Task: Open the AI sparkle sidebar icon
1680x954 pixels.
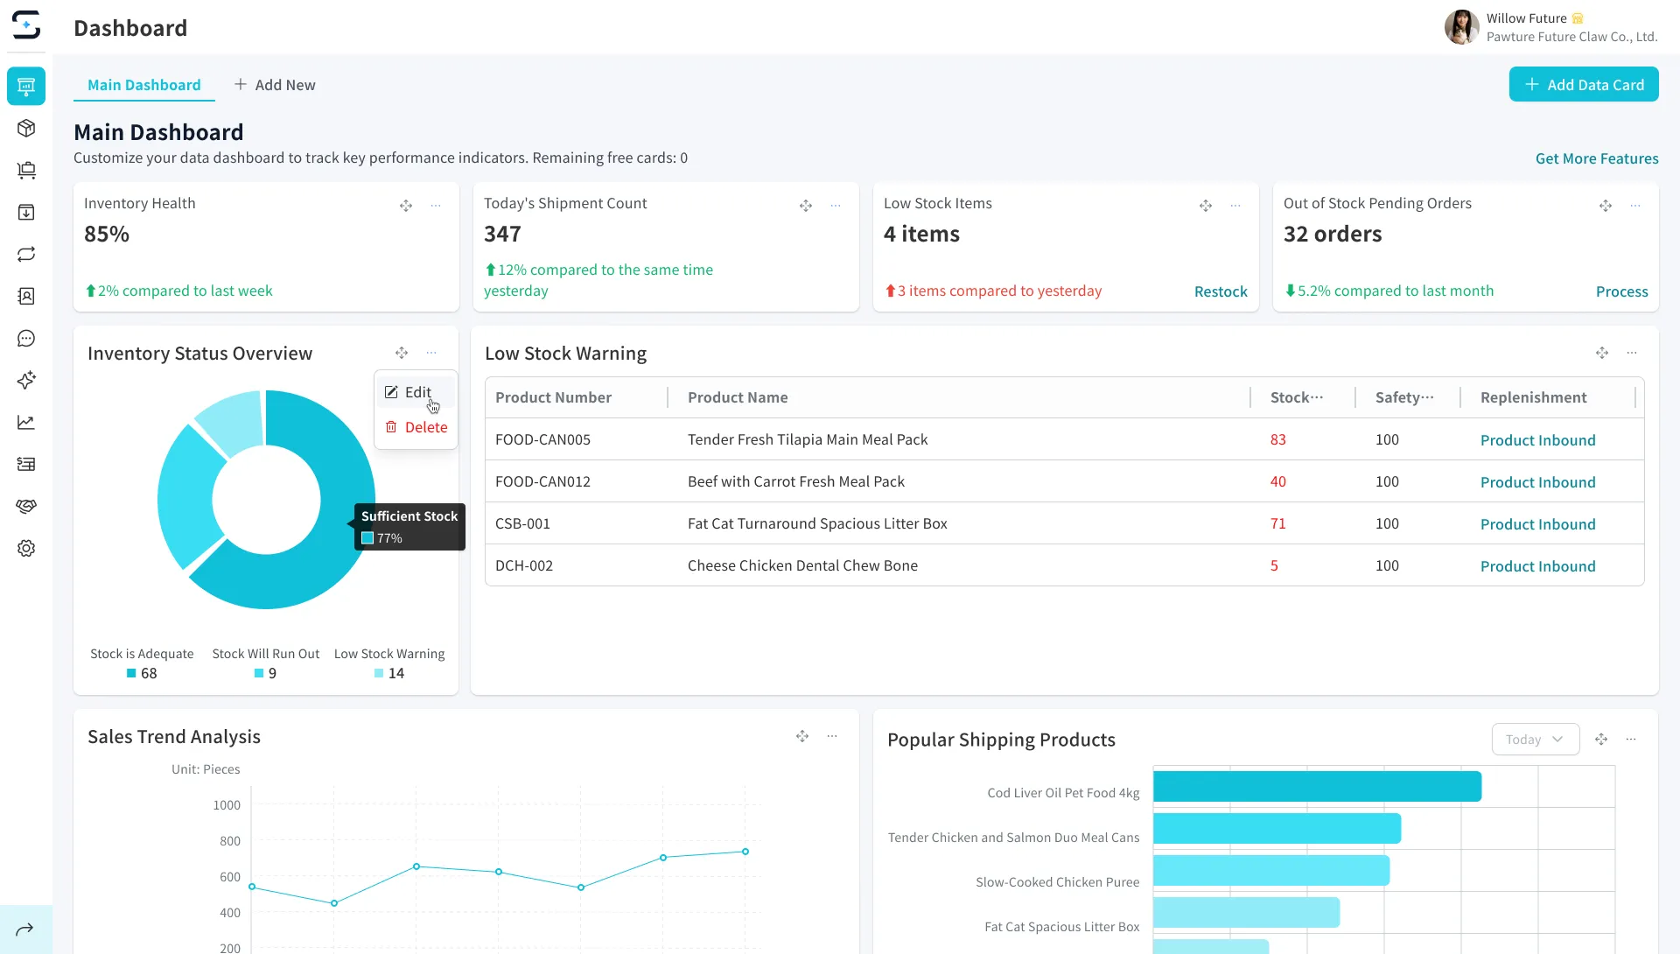Action: 26,380
